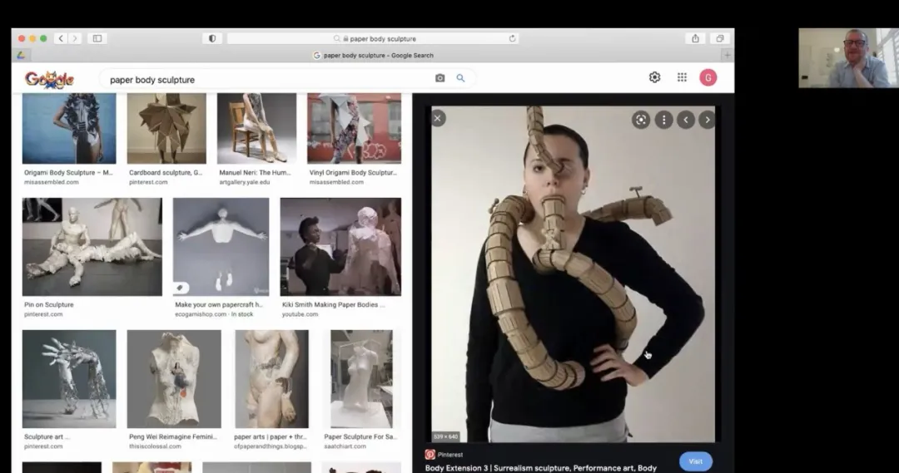Click the Pinterest source icon
Image resolution: width=899 pixels, height=473 pixels.
(430, 455)
